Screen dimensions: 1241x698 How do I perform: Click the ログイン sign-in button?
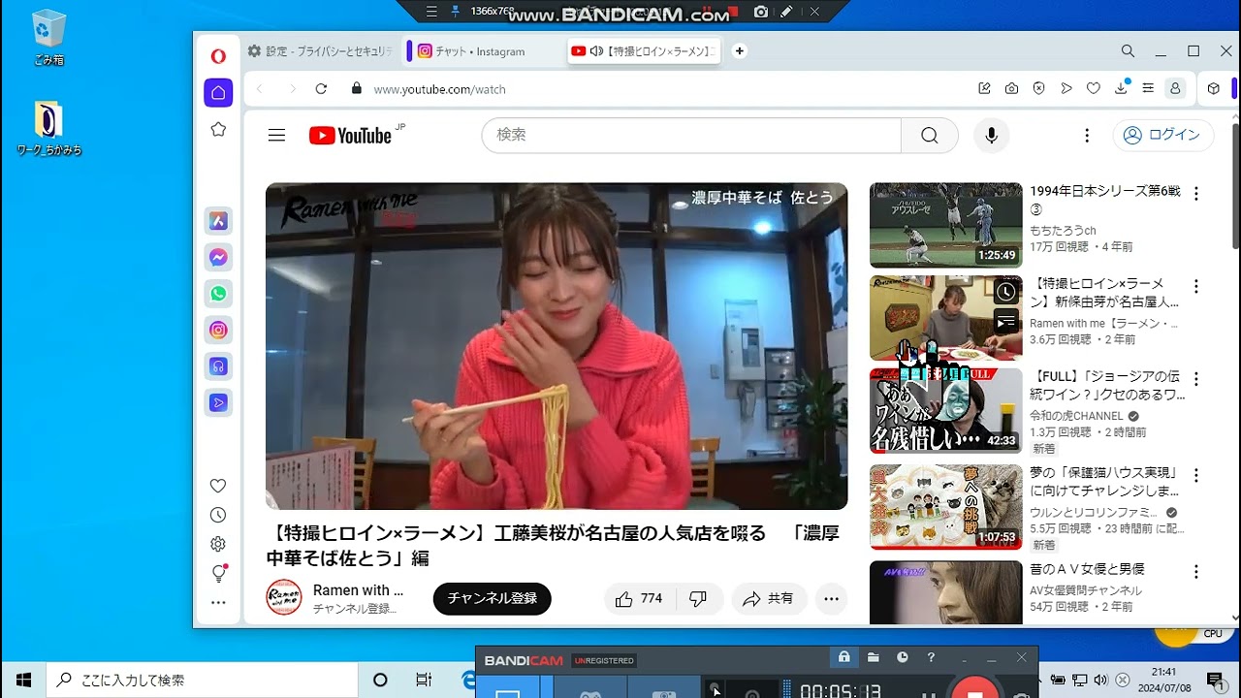pyautogui.click(x=1162, y=136)
